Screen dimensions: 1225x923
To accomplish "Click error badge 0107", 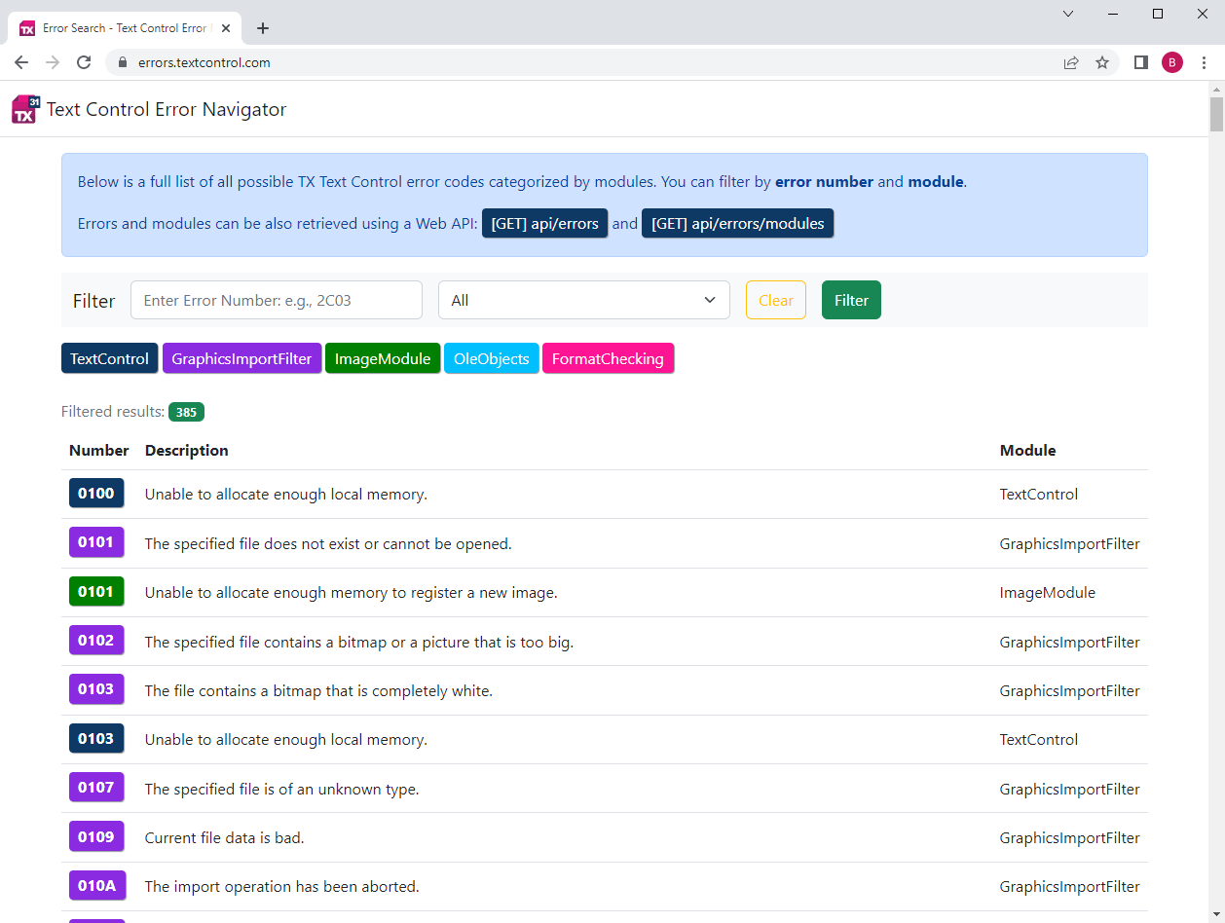I will pyautogui.click(x=96, y=787).
